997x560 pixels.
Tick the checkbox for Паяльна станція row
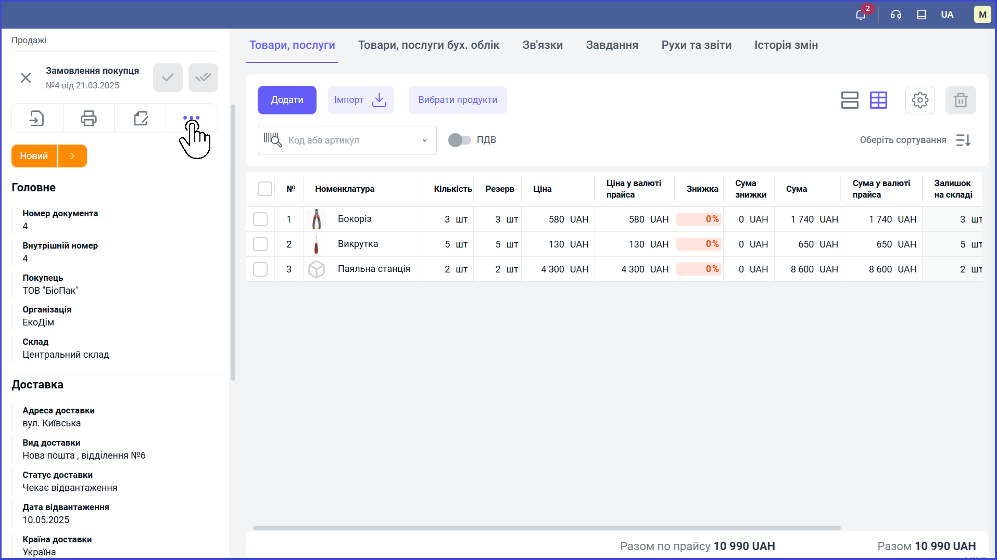[x=260, y=269]
